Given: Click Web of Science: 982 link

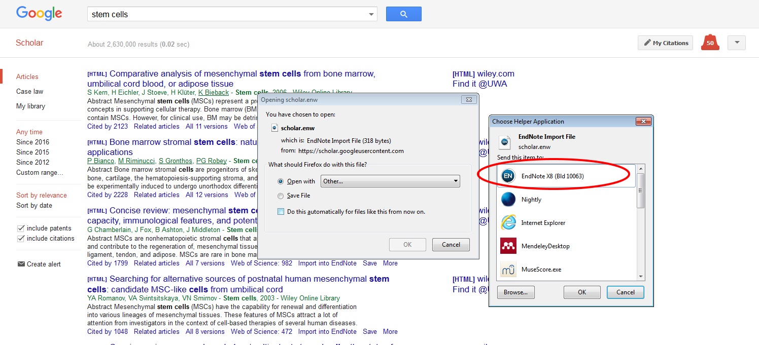Looking at the screenshot, I should pos(261,263).
